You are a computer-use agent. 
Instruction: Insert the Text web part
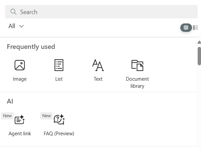[98, 65]
